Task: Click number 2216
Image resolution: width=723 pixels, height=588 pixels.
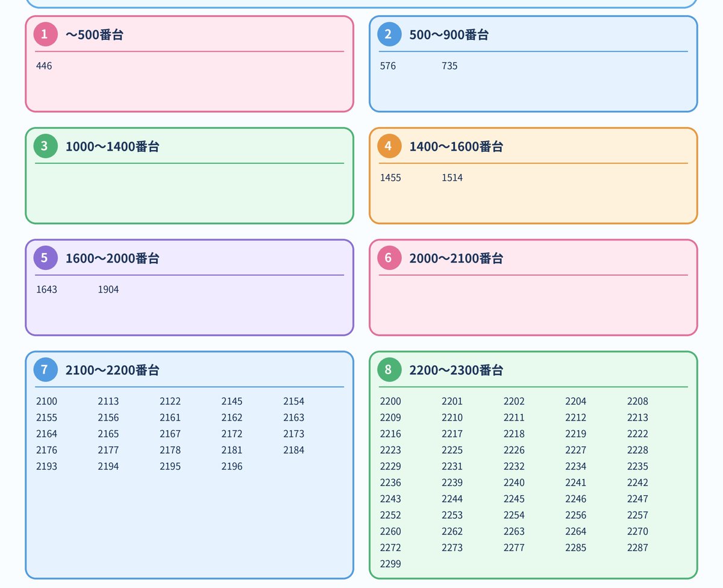Action: pos(390,434)
